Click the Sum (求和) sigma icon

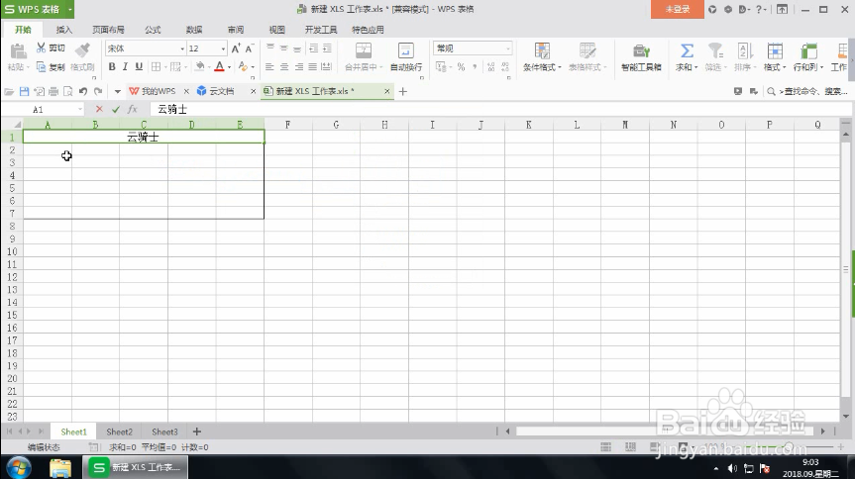point(687,51)
